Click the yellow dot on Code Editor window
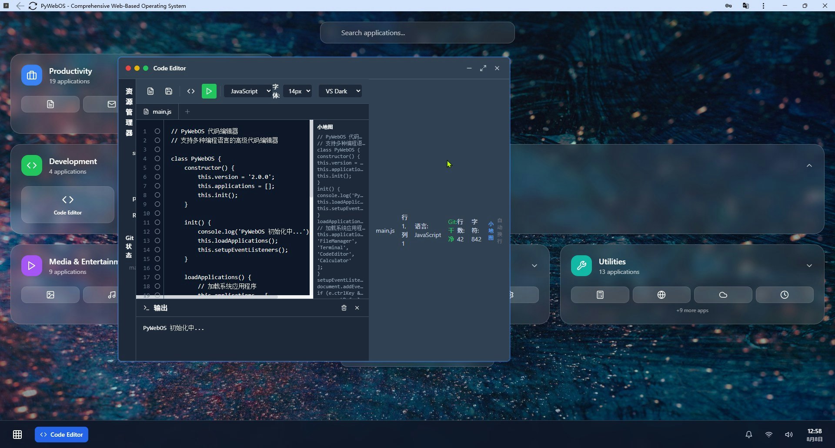Viewport: 835px width, 448px height. [x=137, y=68]
